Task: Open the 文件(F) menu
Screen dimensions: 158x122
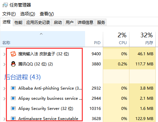Action: 9,14
